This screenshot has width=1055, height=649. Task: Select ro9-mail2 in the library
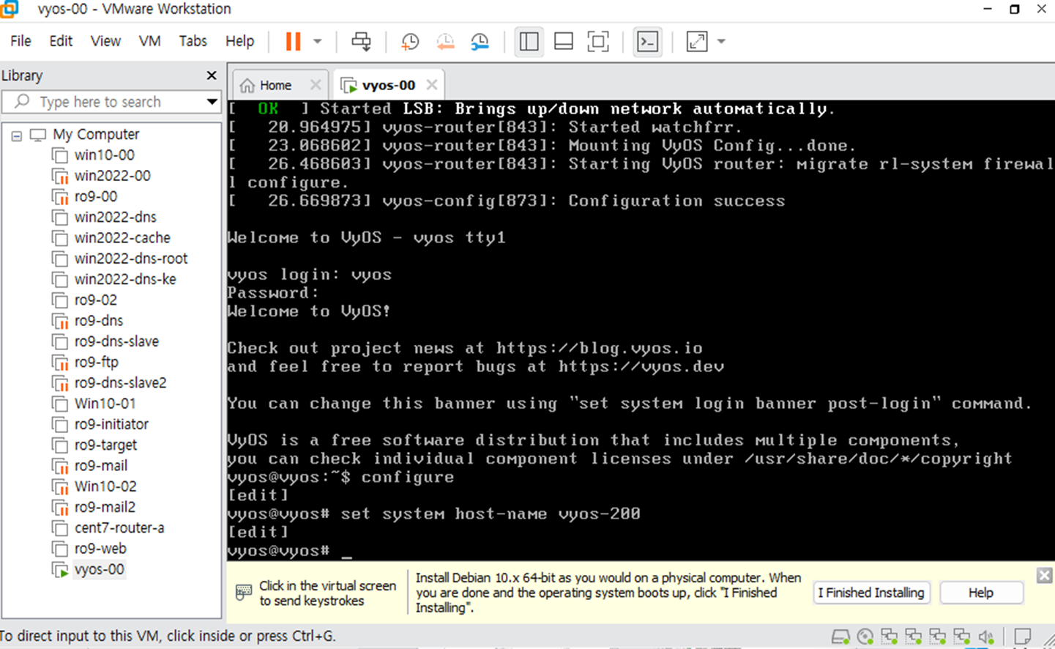(105, 507)
